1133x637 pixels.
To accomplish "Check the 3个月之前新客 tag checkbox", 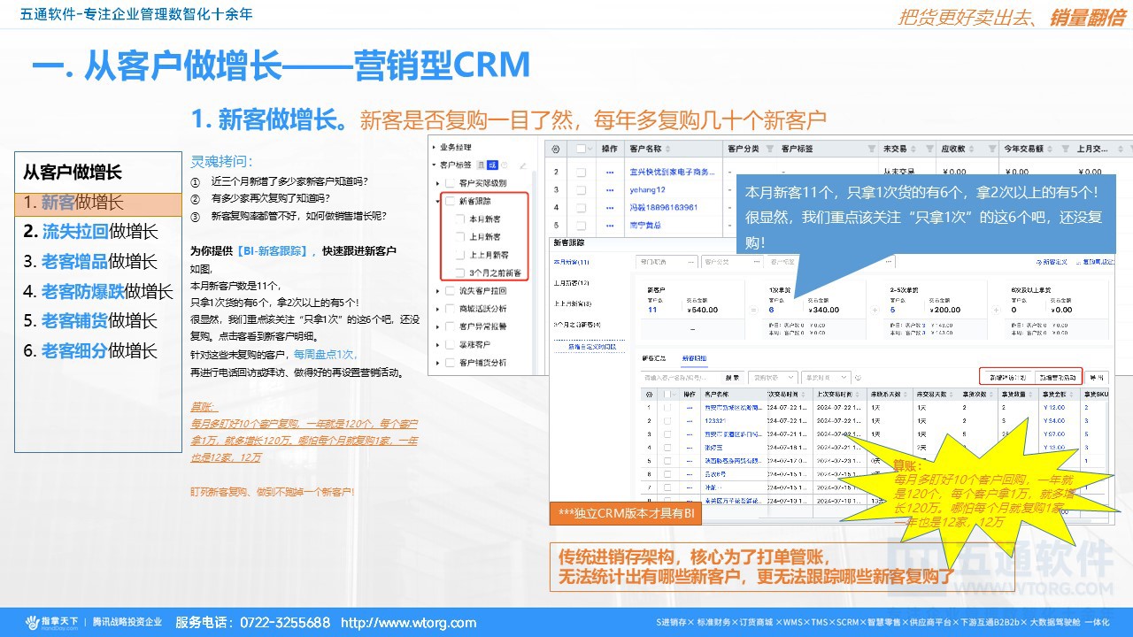I will coord(460,272).
